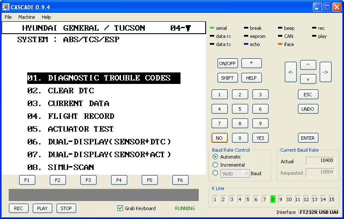Select K Line 15 indicator

click(332, 199)
